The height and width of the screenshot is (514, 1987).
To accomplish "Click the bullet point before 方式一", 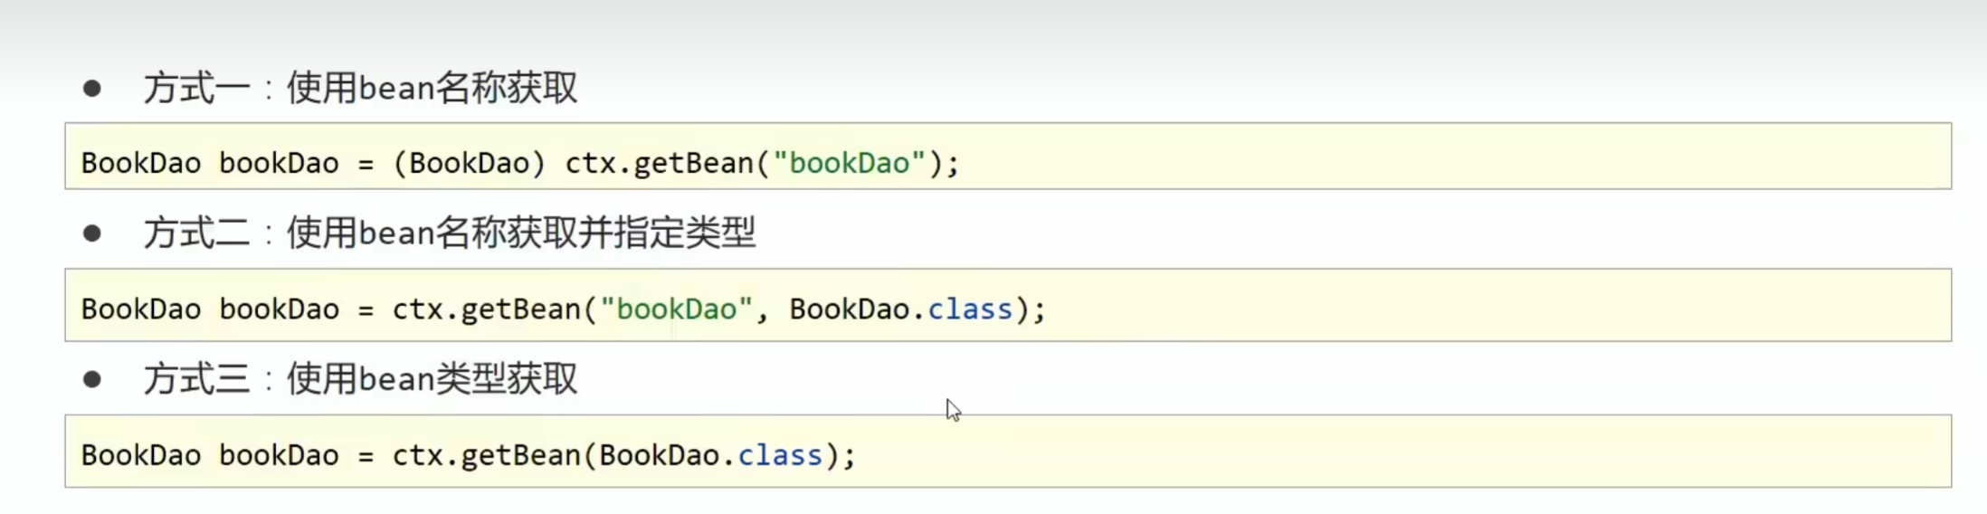I will coord(91,89).
